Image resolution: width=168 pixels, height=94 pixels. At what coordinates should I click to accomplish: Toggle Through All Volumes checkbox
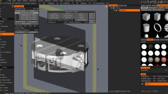[4, 3]
